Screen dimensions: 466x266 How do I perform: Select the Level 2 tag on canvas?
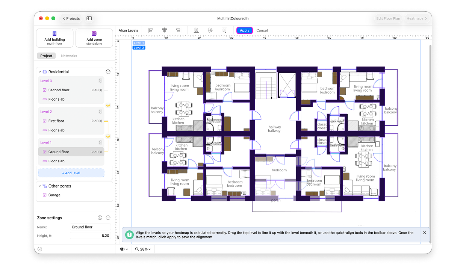click(x=139, y=48)
